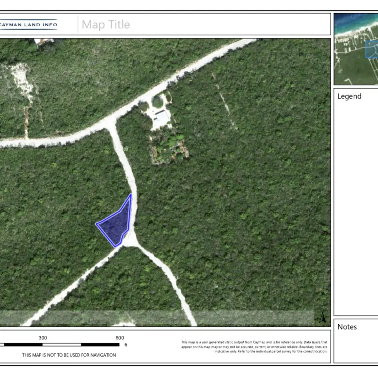Click the translucent band along map bottom

coord(155,317)
